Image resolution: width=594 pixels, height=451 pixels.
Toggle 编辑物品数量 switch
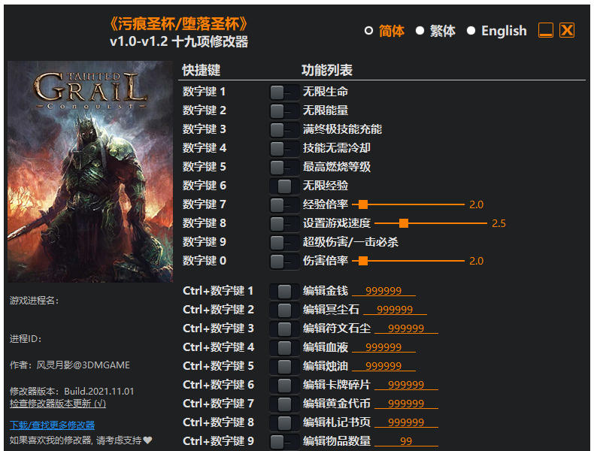tap(284, 441)
